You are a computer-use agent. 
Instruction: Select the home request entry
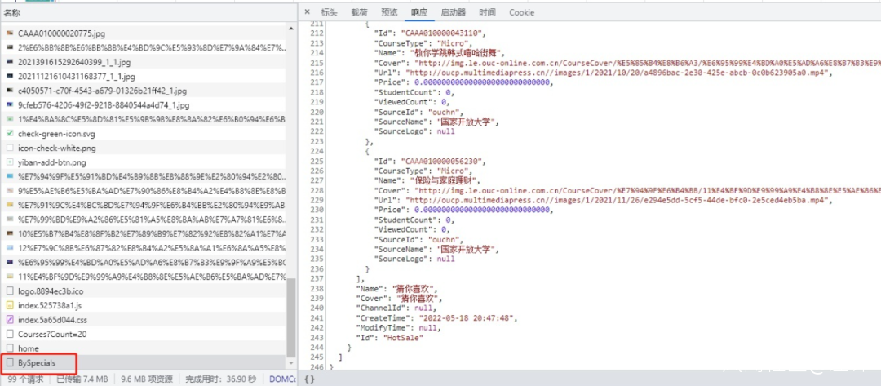[x=28, y=348]
